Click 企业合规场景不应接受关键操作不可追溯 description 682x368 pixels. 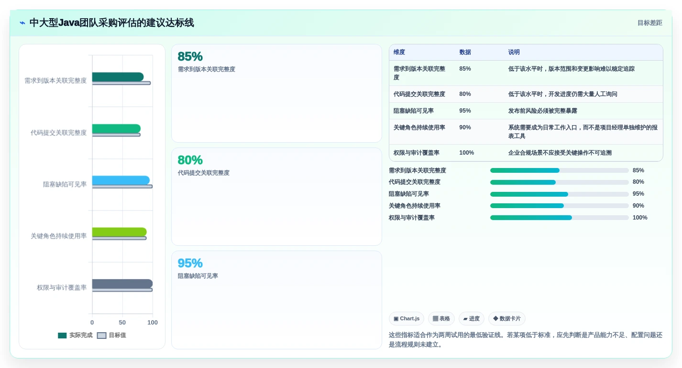point(560,153)
